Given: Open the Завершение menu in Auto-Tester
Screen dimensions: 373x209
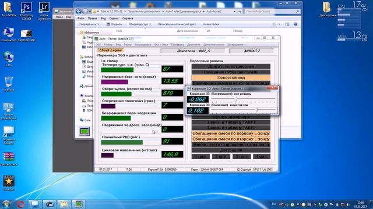Looking at the screenshot, I should [235, 45].
